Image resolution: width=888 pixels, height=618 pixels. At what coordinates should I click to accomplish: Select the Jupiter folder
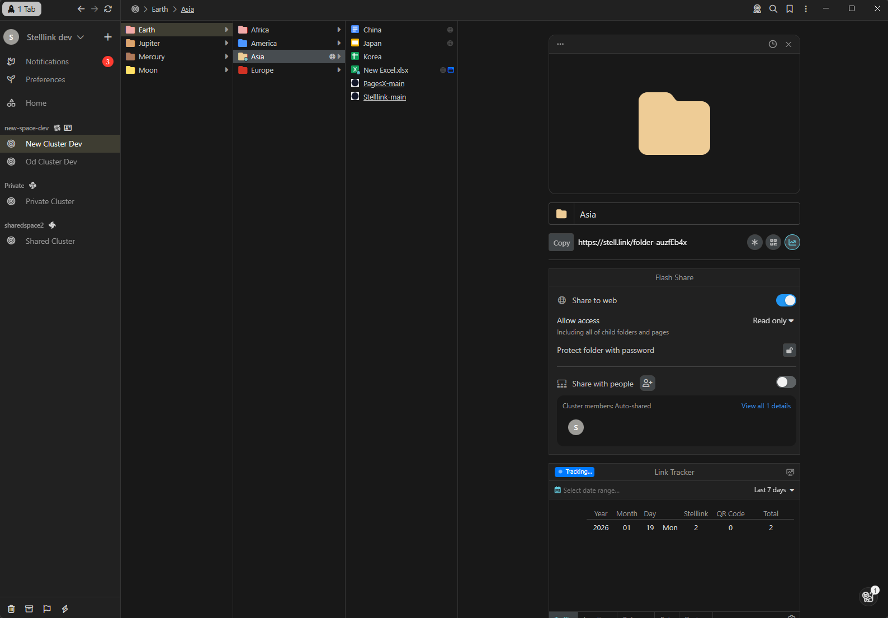tap(149, 43)
